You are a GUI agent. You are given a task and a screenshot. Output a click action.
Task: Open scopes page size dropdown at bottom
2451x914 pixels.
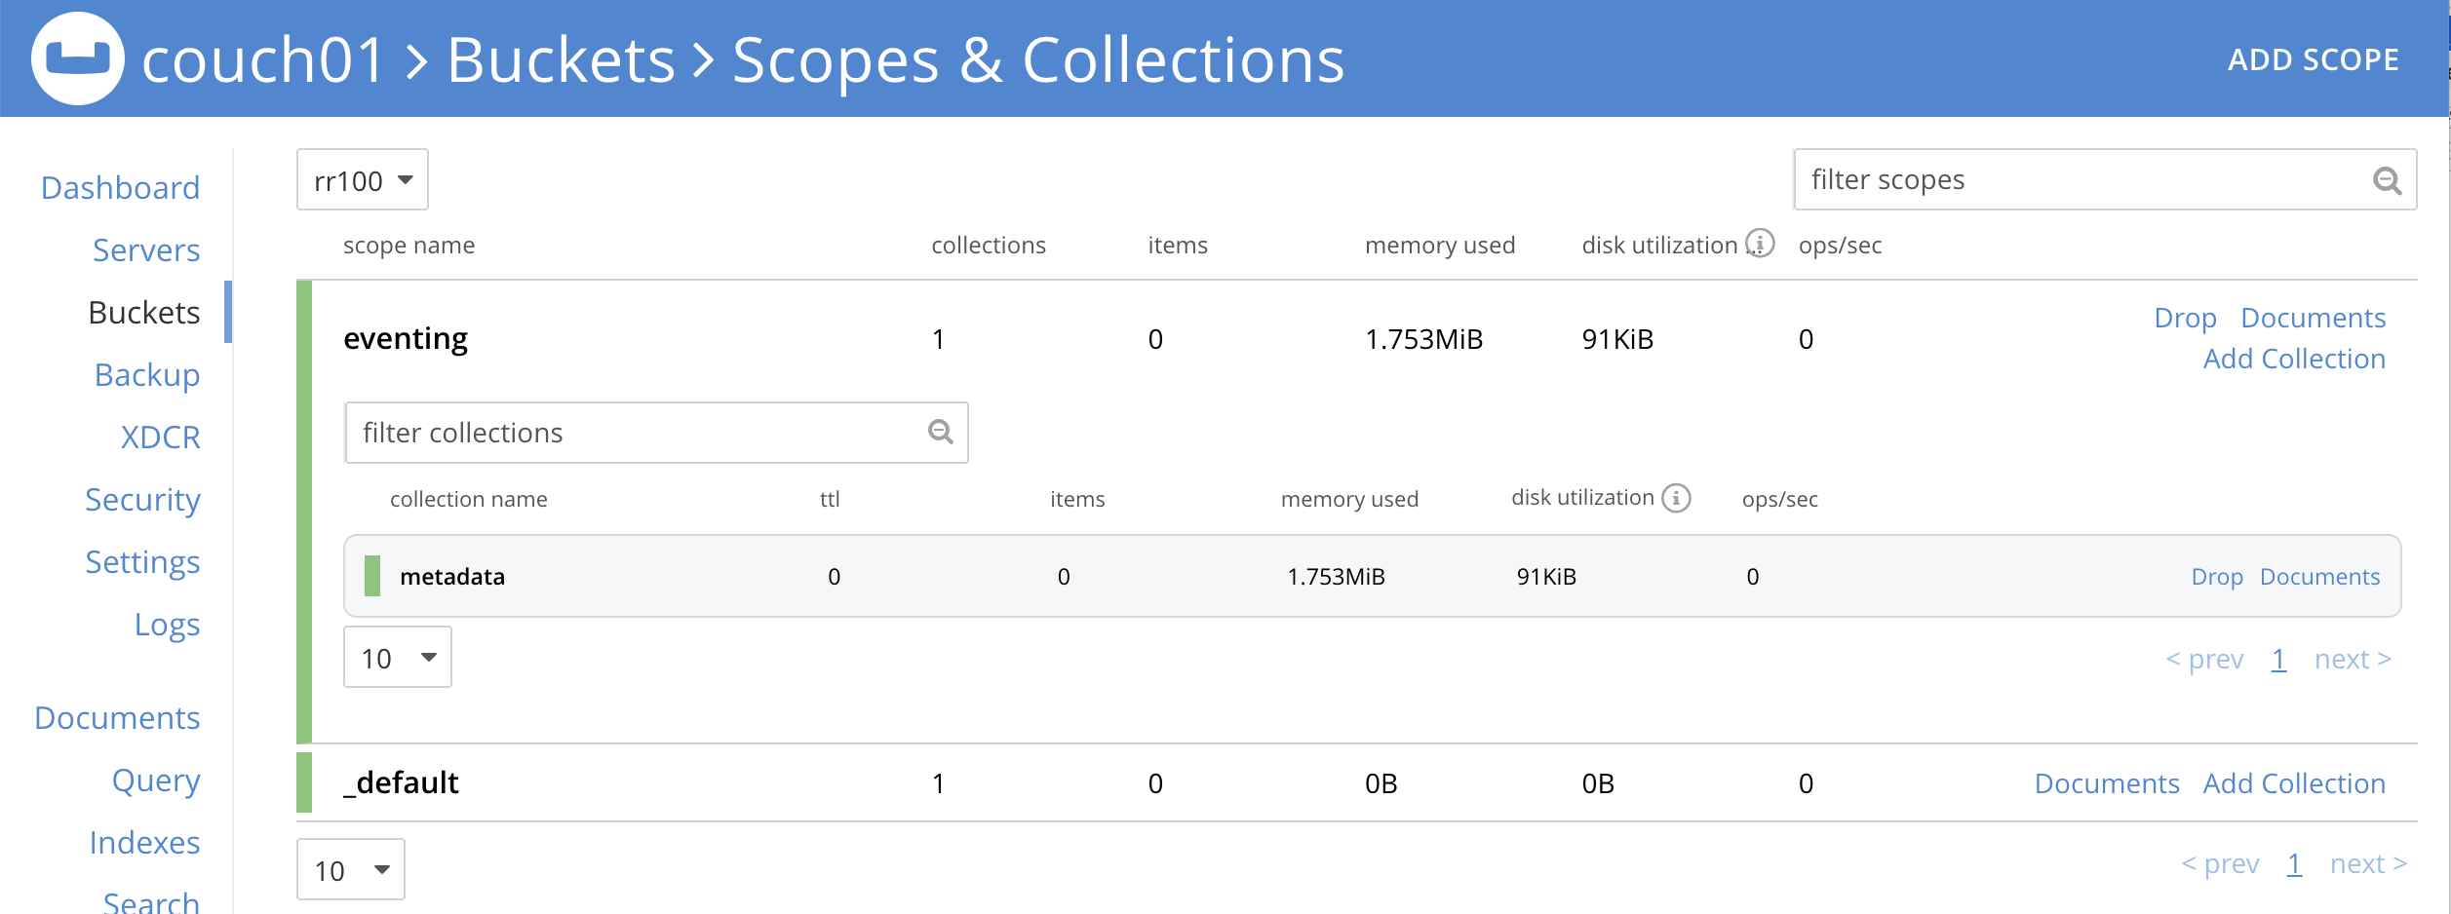pyautogui.click(x=351, y=869)
